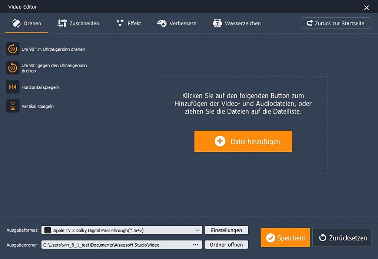Open the Effekt tab

tap(129, 23)
